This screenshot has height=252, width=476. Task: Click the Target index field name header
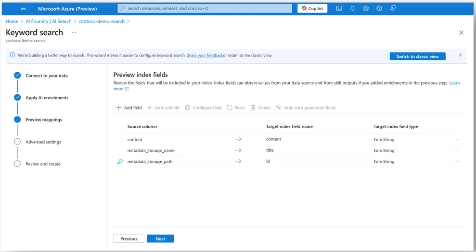pos(289,126)
